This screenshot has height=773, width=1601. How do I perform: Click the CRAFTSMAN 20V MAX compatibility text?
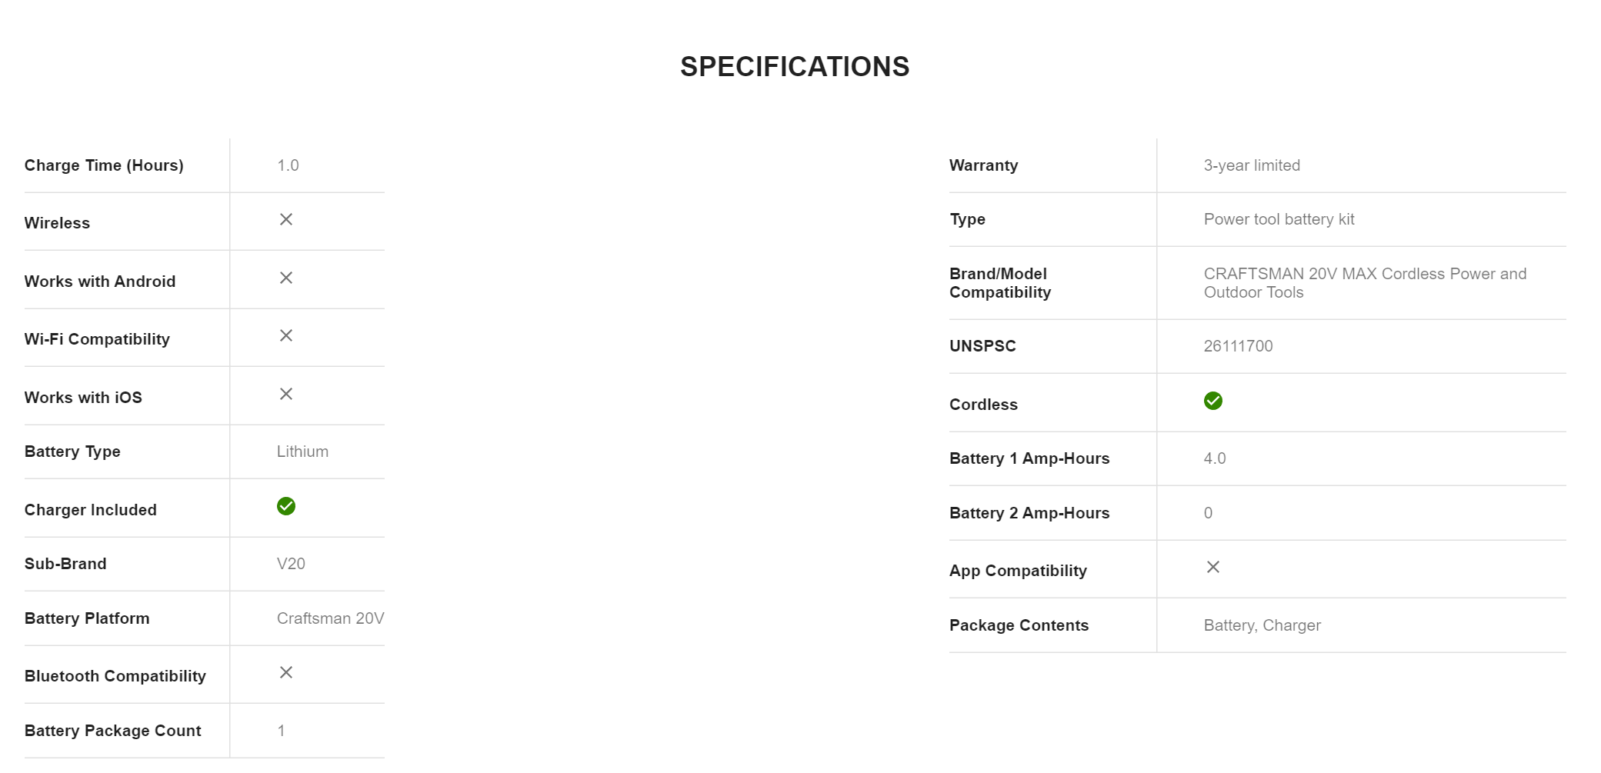pyautogui.click(x=1365, y=283)
